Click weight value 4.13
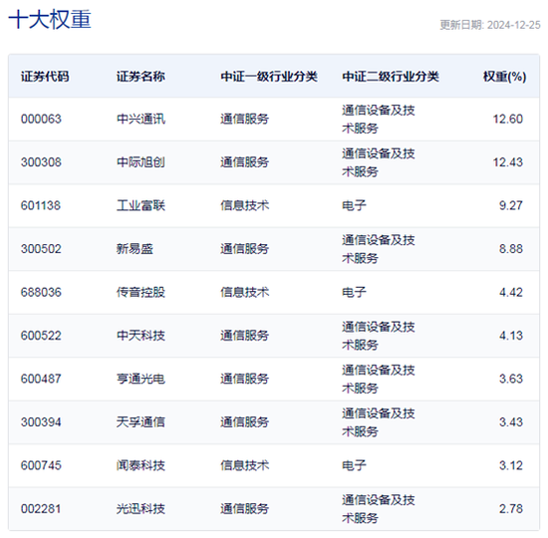The height and width of the screenshot is (538, 548). click(x=510, y=336)
